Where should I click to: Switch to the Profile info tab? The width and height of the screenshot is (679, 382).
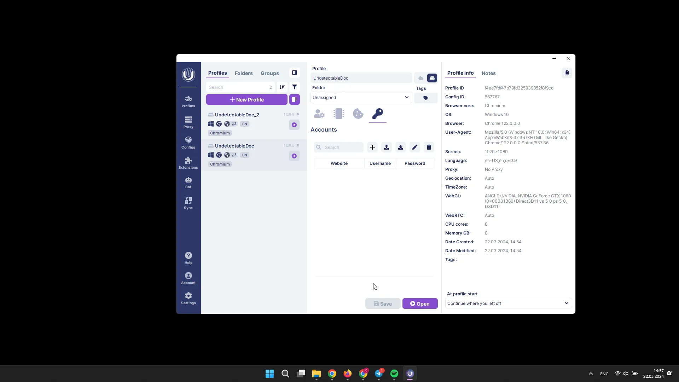tap(460, 73)
